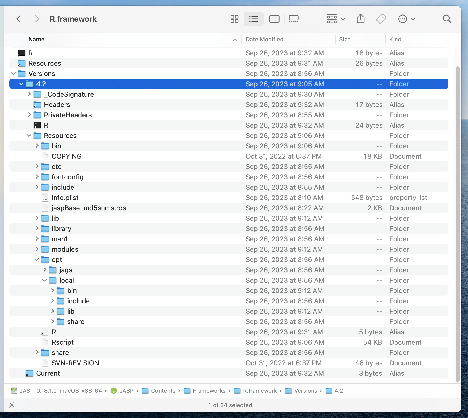Expand the PrivateHeaders folder
The height and width of the screenshot is (418, 468).
pos(29,115)
